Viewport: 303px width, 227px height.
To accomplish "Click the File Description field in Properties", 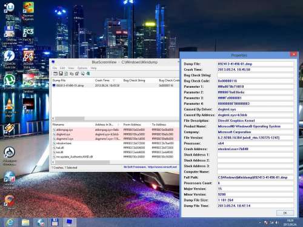I will pos(255,120).
